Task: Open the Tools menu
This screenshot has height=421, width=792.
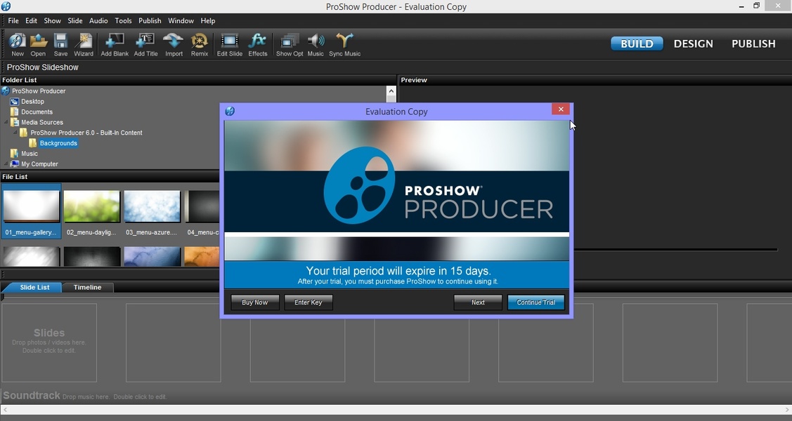Action: 123,20
